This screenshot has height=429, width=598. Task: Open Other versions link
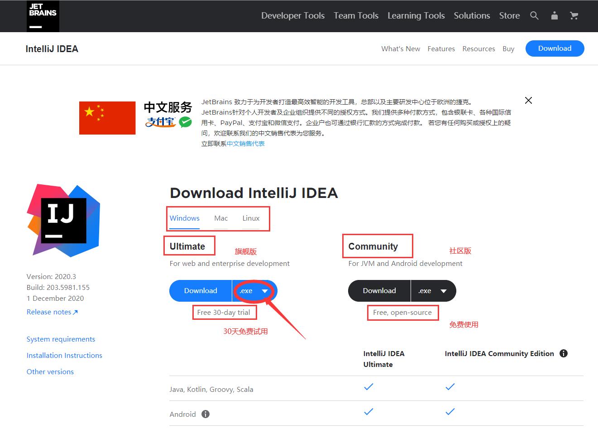(x=50, y=372)
